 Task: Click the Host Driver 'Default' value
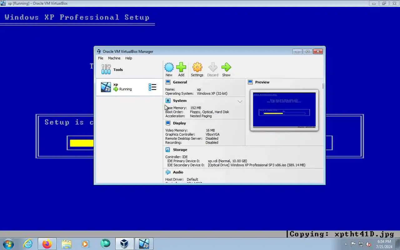[192, 179]
